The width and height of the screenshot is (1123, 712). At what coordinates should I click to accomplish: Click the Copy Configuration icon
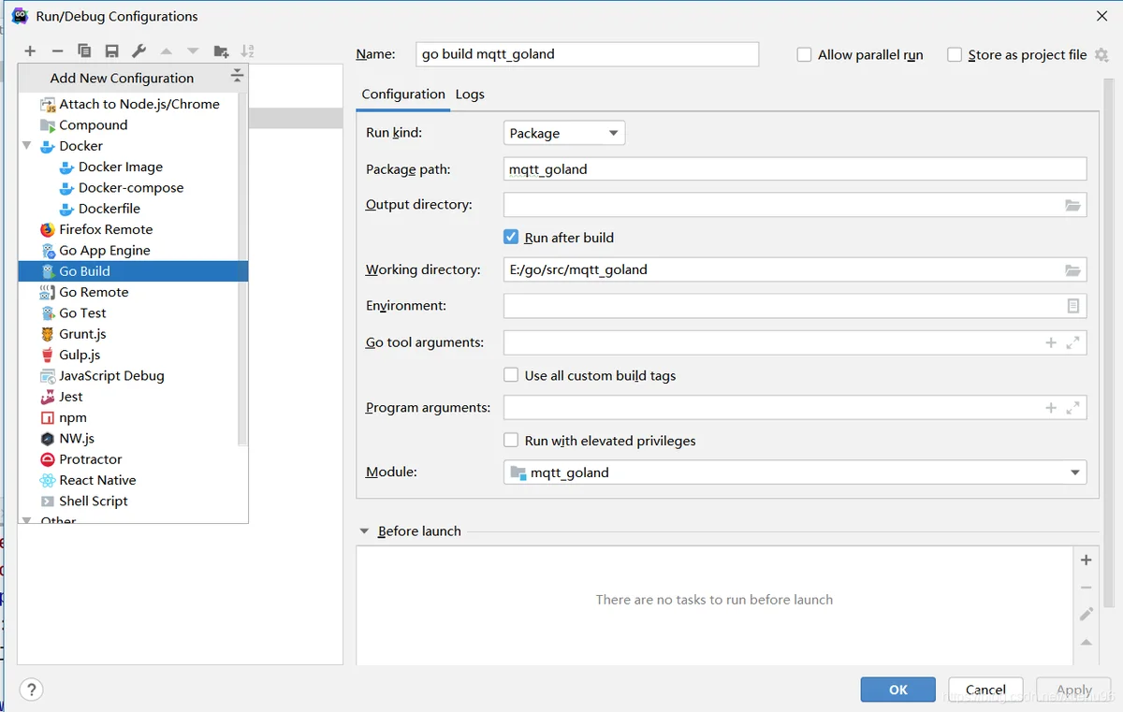pos(84,51)
